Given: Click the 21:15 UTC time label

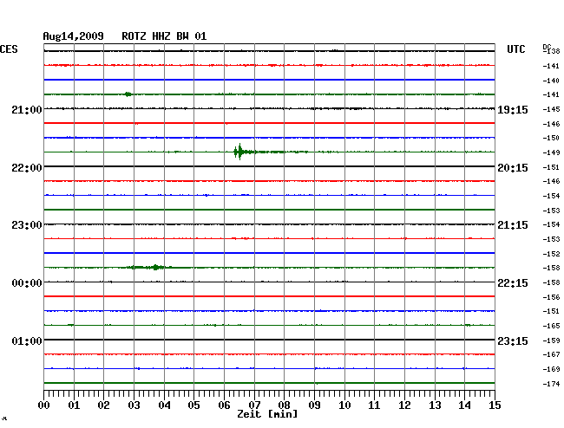Looking at the screenshot, I should (513, 225).
